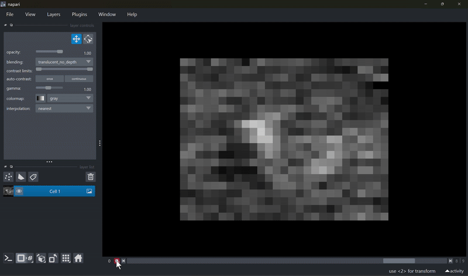Click the image layer type icon on Cell 1

click(89, 191)
